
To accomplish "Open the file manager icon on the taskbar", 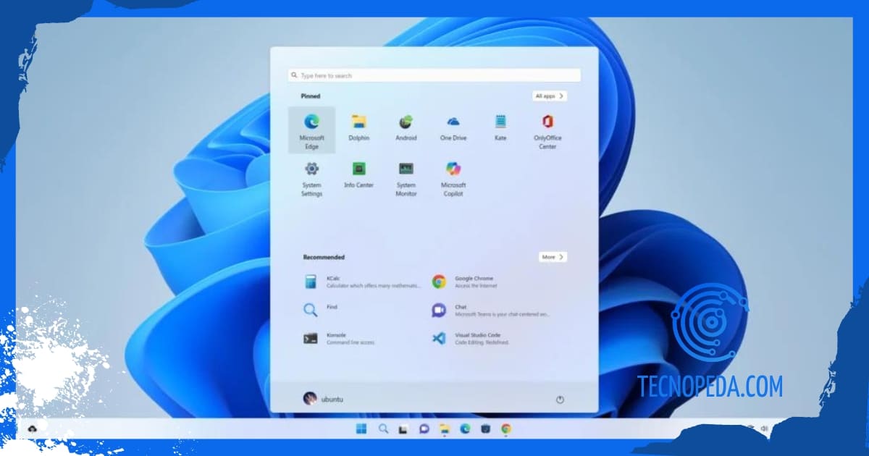I will (445, 428).
